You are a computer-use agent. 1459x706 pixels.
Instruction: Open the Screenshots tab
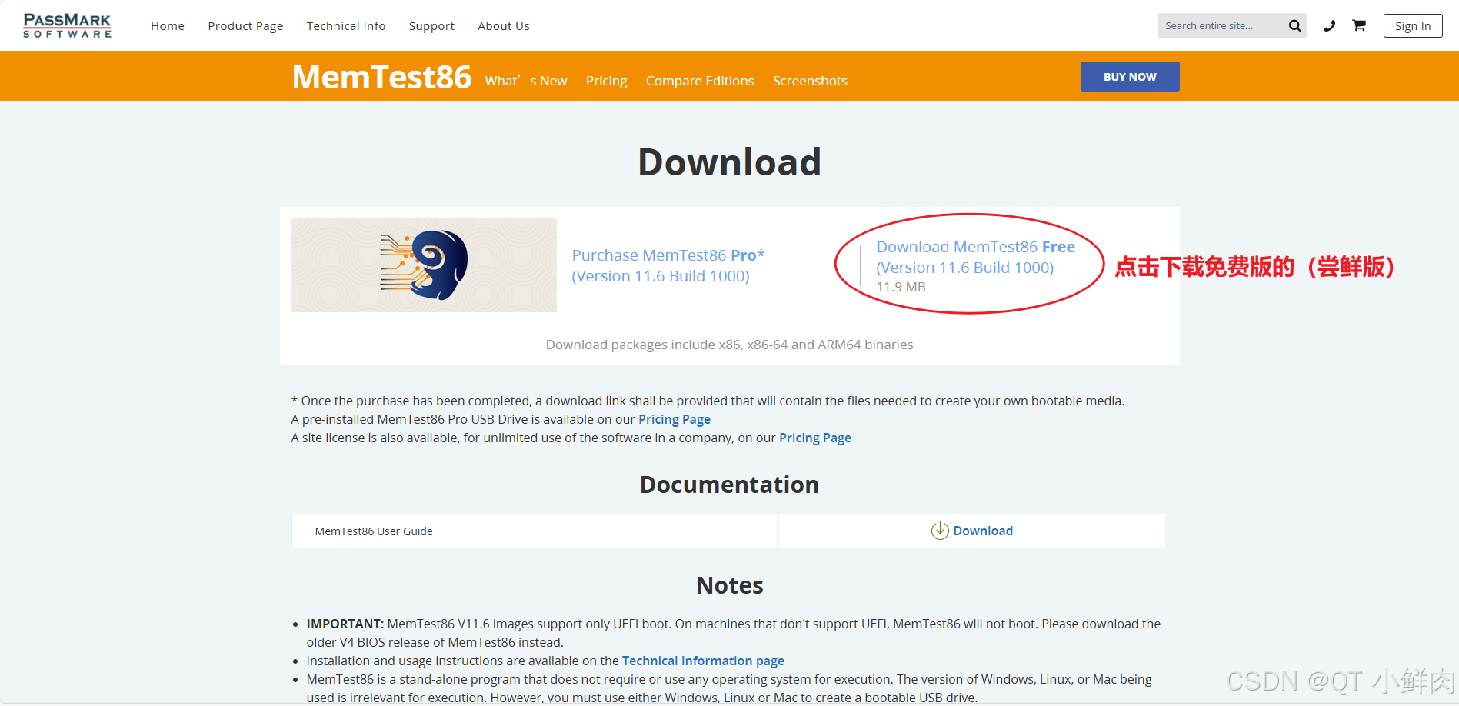(810, 81)
